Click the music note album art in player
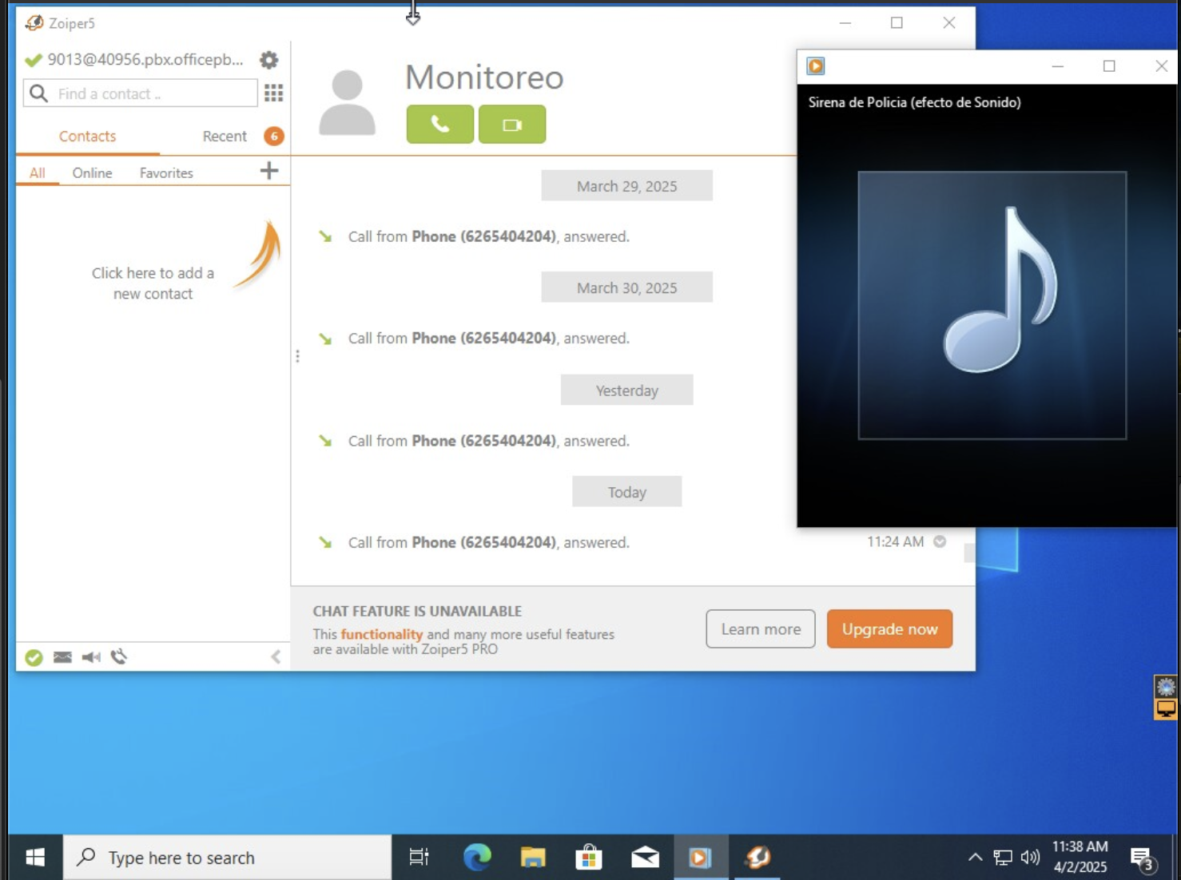This screenshot has width=1181, height=880. click(992, 305)
